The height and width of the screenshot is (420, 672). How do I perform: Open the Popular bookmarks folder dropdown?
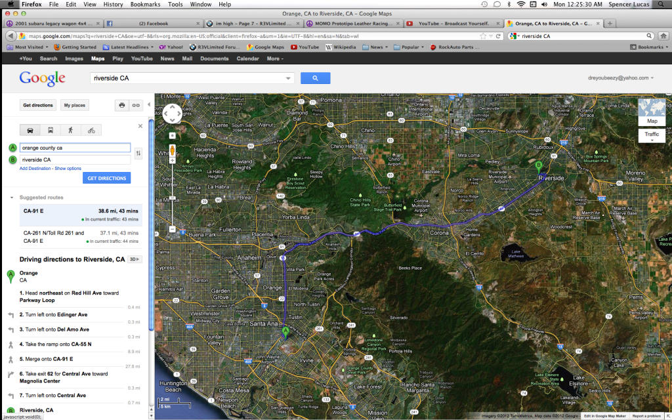coord(409,47)
